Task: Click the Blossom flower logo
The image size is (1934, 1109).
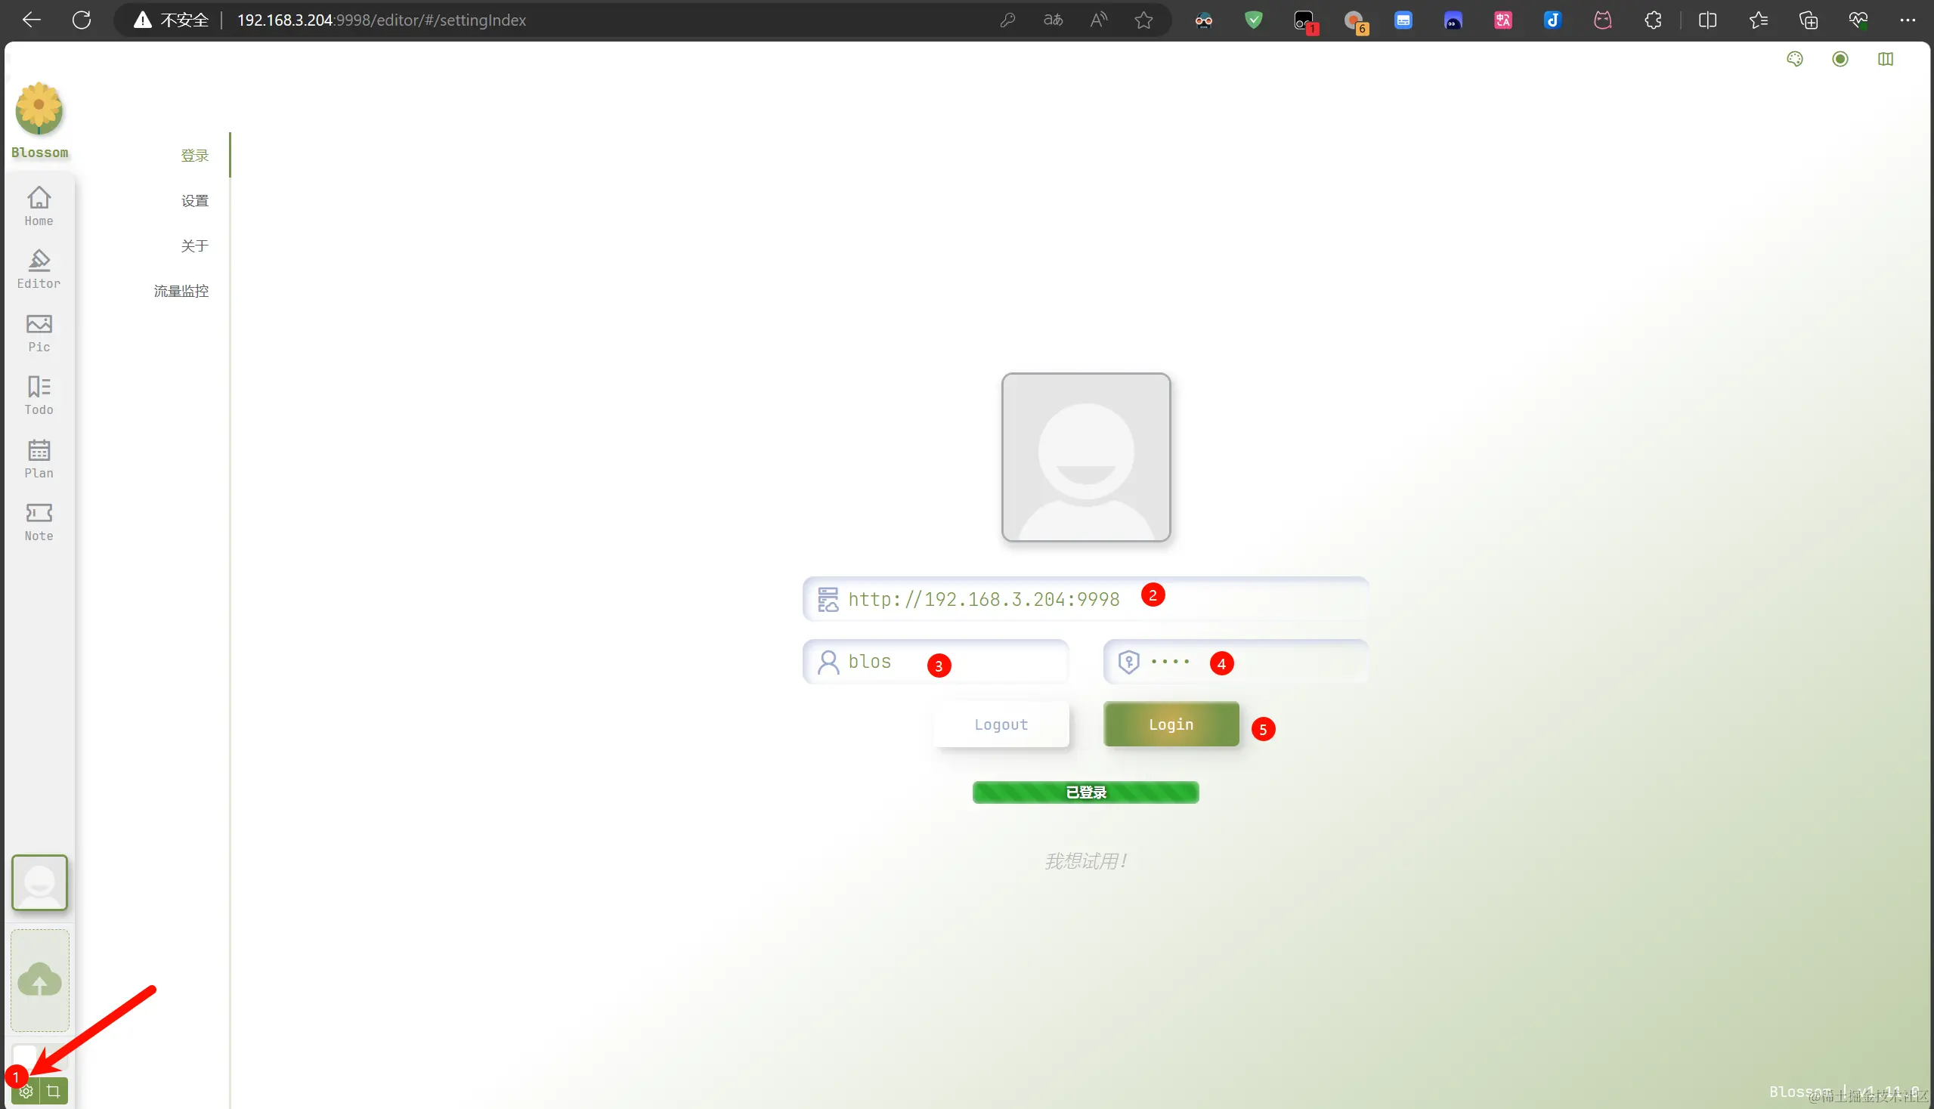Action: [x=39, y=109]
